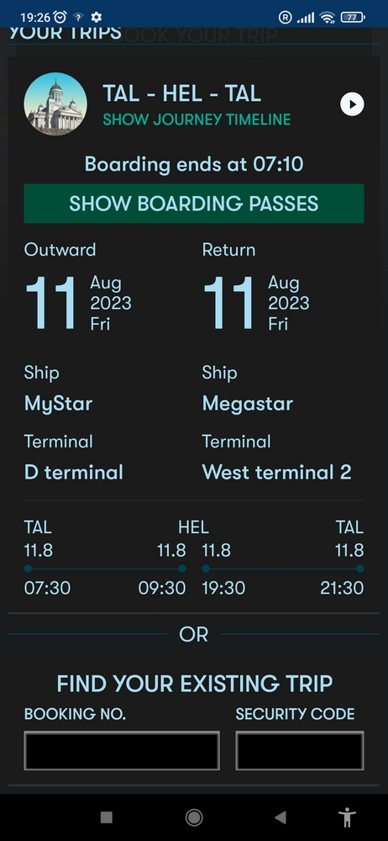Open SHOW BOARDING PASSES button
388x841 pixels.
click(x=194, y=204)
